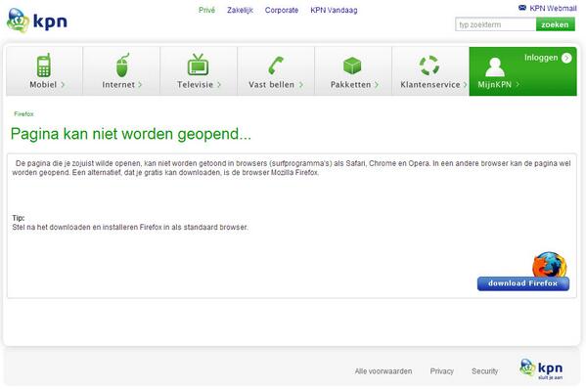Click the footer KPN logo

[x=541, y=368]
